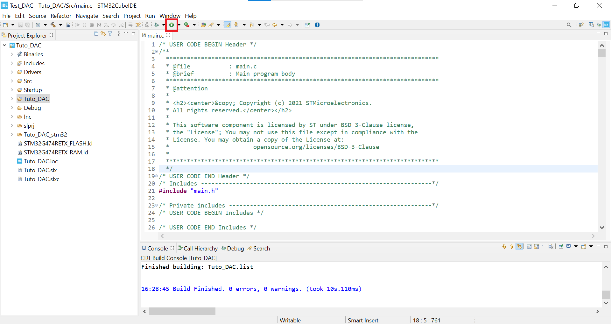Collapse the Tuto_DAC project root
This screenshot has height=324, width=611.
(4, 46)
